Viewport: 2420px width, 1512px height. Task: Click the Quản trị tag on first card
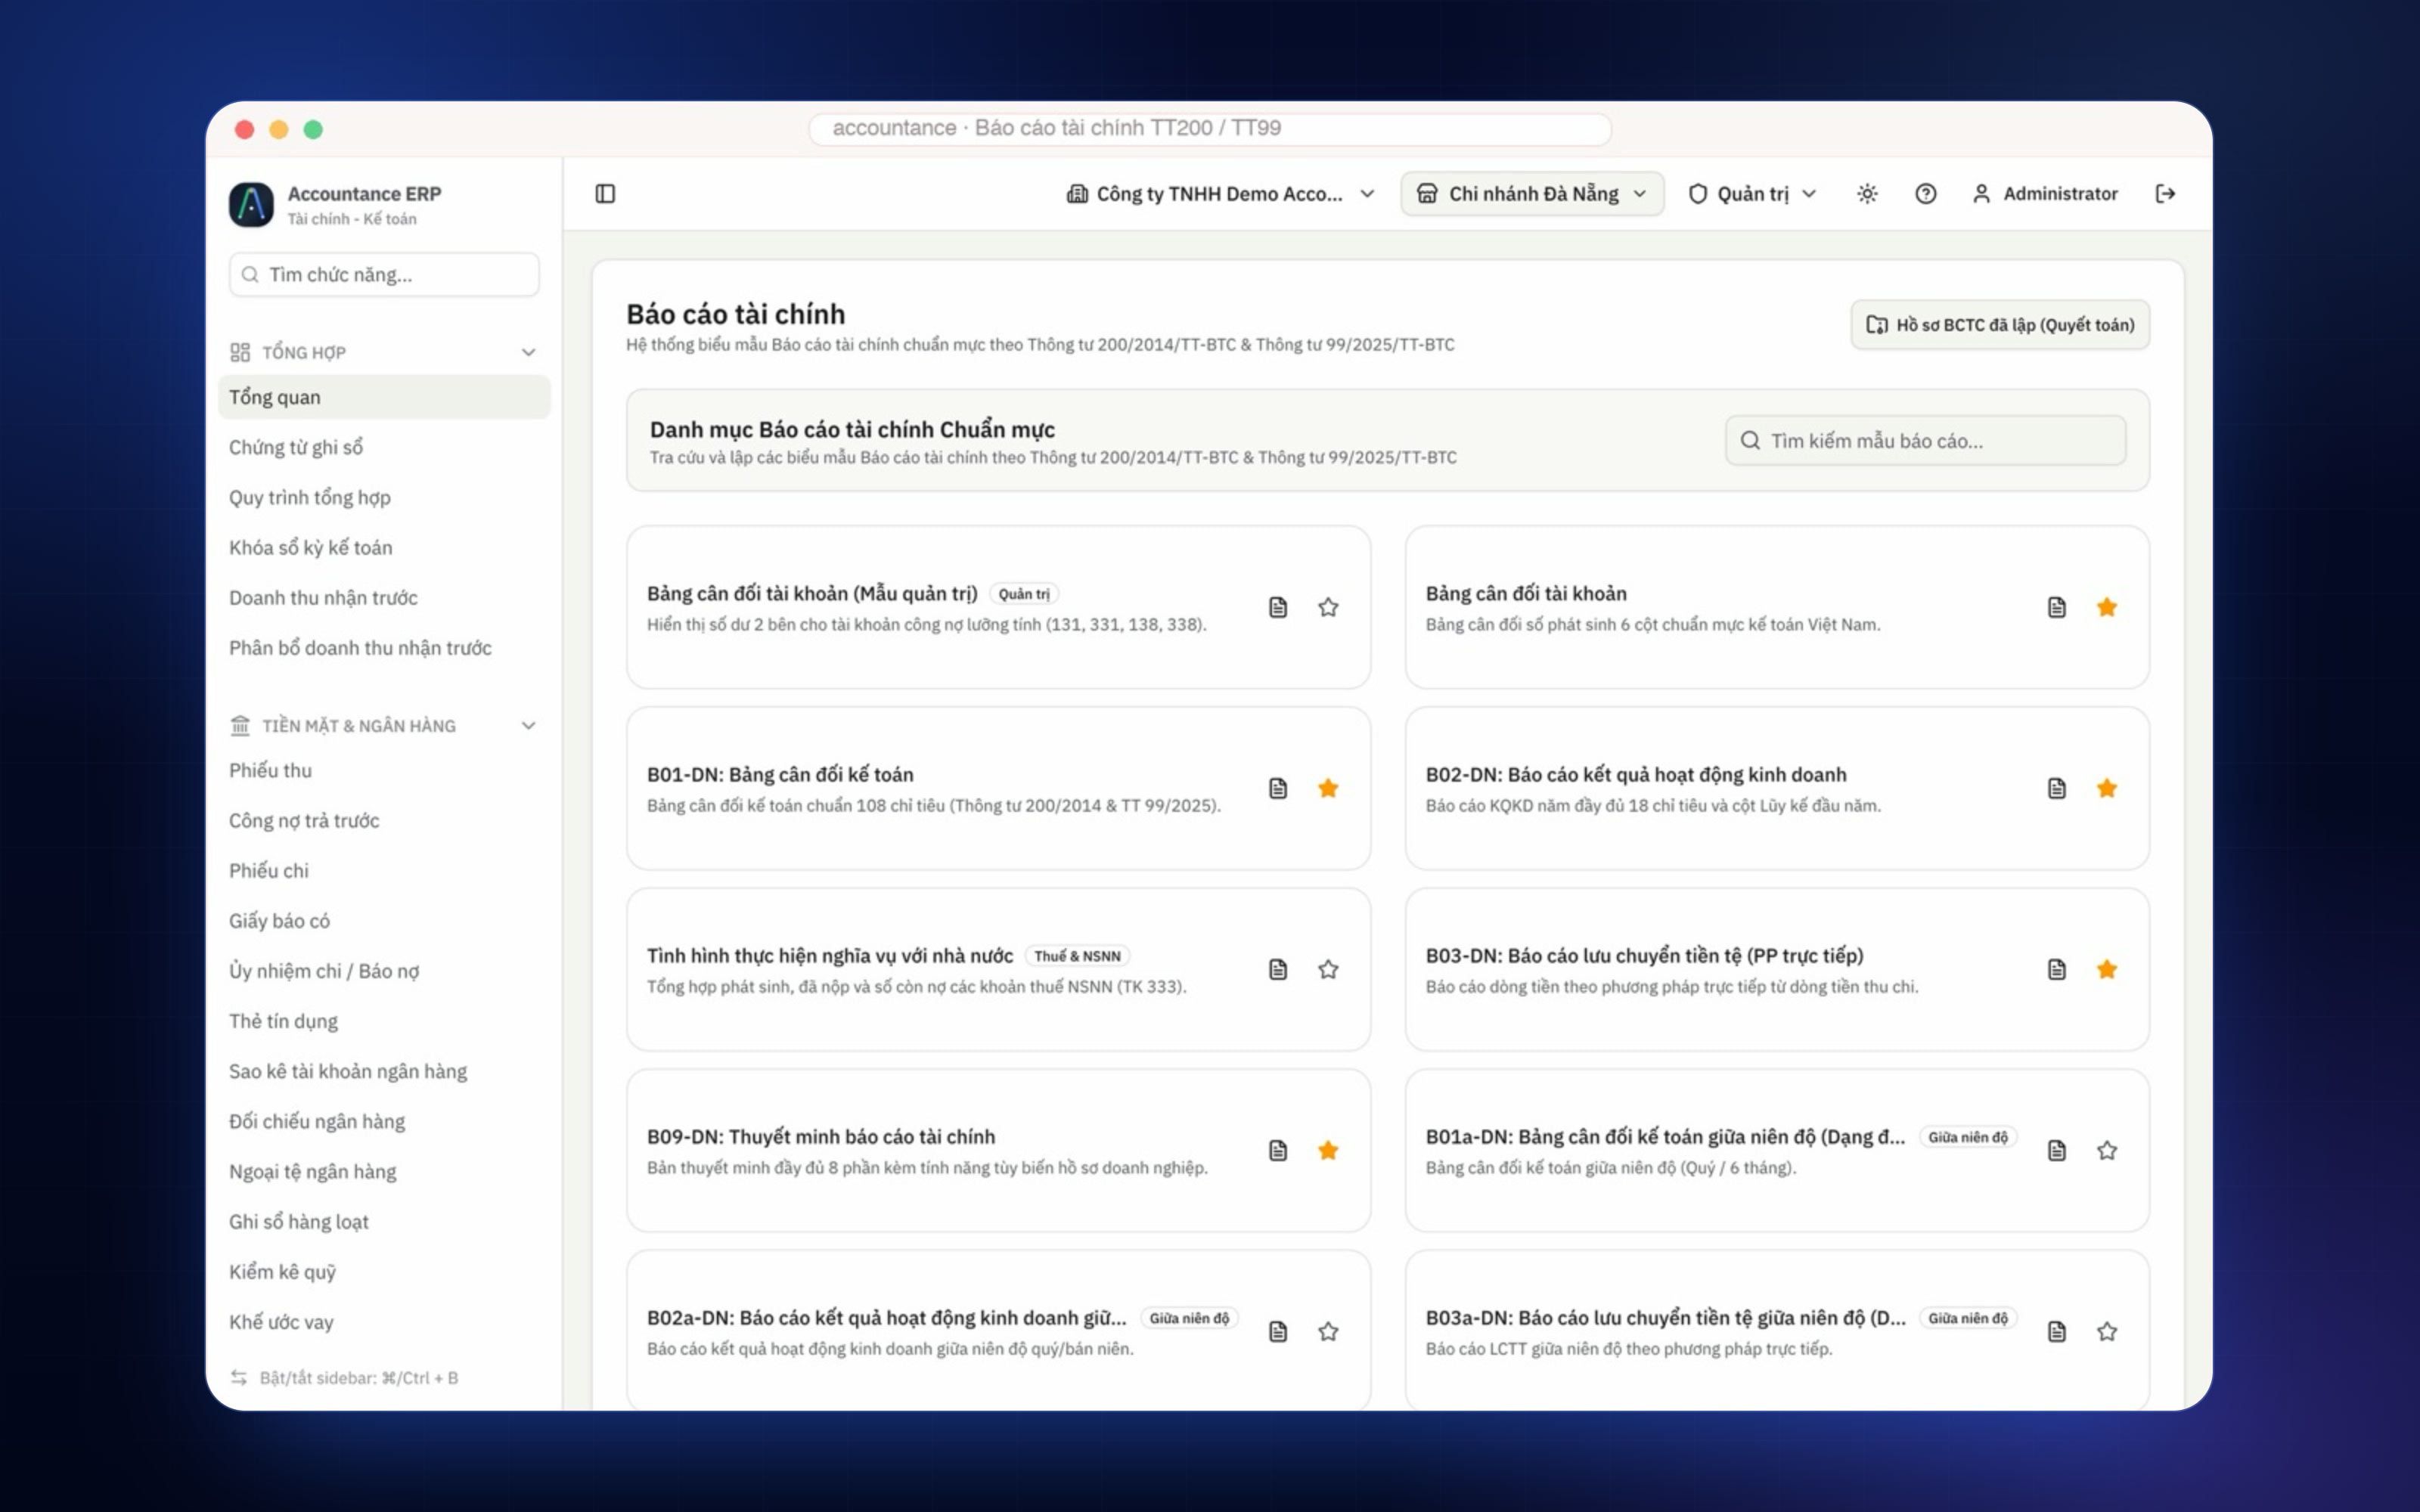point(1024,594)
